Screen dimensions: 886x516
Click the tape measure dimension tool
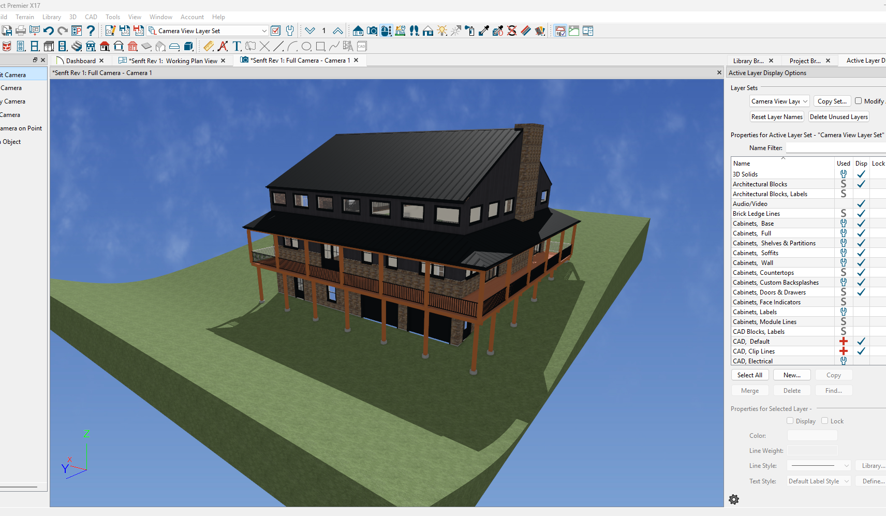click(x=209, y=47)
